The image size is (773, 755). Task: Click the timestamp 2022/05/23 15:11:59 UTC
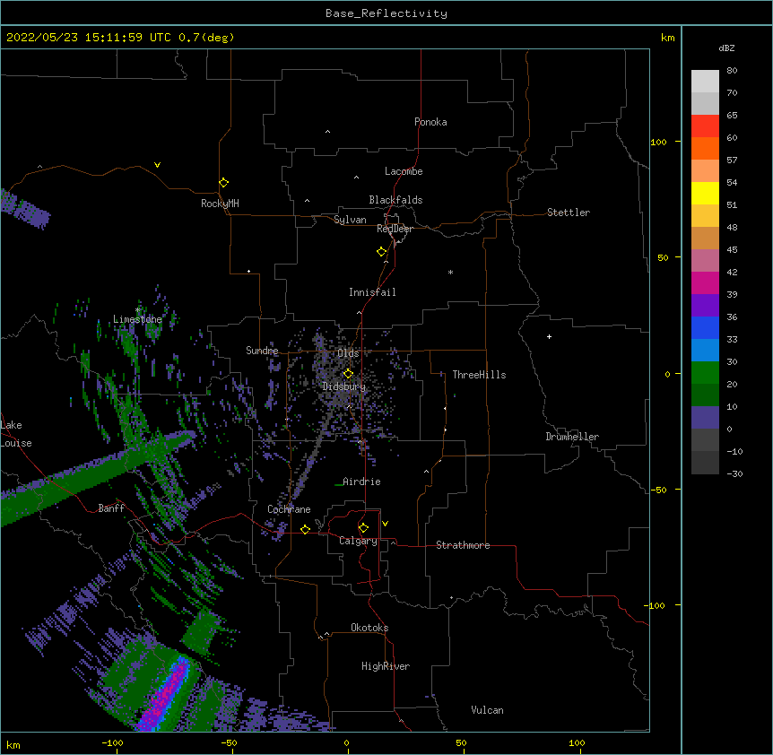coord(88,38)
